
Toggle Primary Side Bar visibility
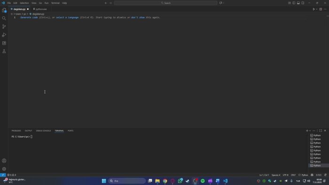[294, 3]
